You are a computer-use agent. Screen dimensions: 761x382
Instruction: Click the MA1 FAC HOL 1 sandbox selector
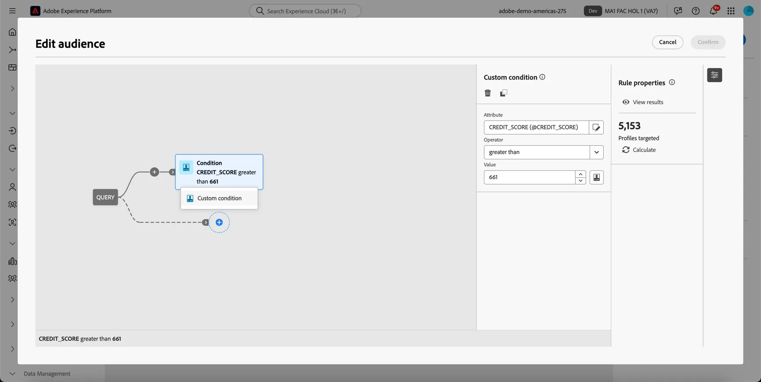click(631, 11)
